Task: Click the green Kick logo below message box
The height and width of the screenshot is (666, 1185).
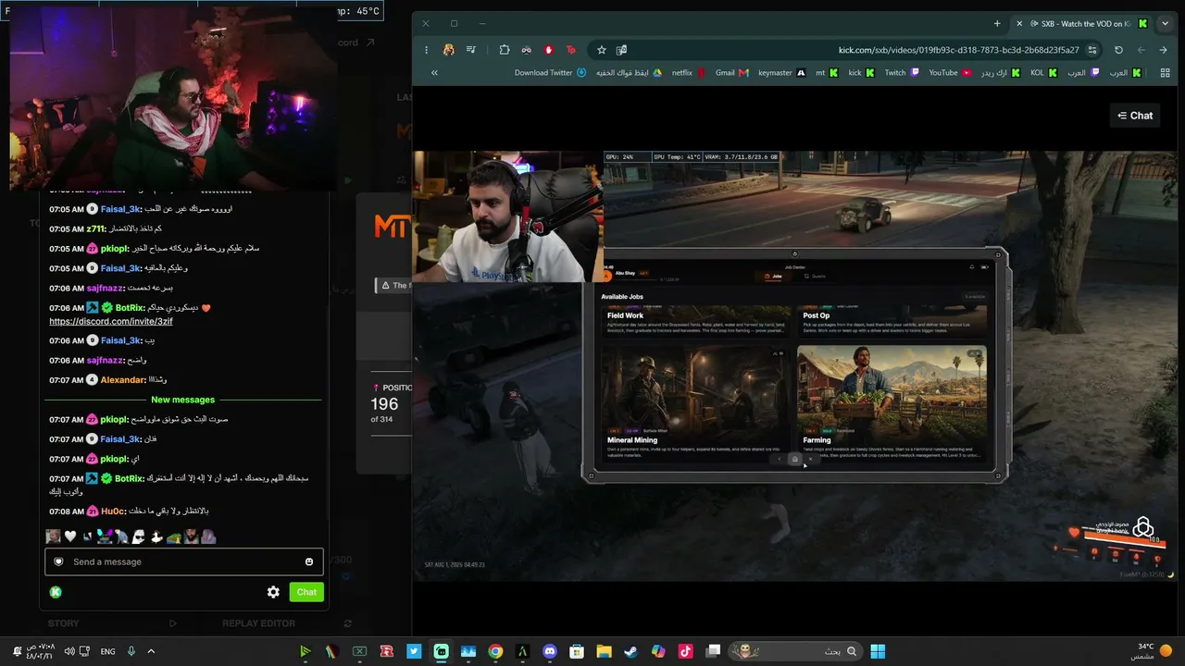Action: [x=56, y=592]
